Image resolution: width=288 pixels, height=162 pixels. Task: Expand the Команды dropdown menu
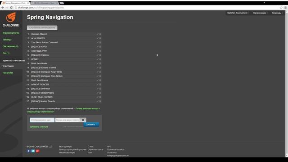(x=278, y=13)
